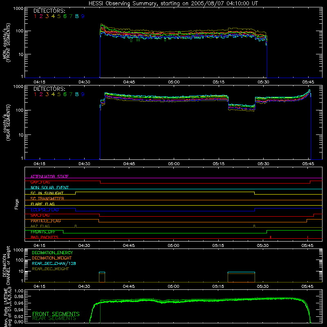Select yellow detector 4 in front segments legend
Image resolution: width=327 pixels, height=327 pixels.
click(x=53, y=16)
